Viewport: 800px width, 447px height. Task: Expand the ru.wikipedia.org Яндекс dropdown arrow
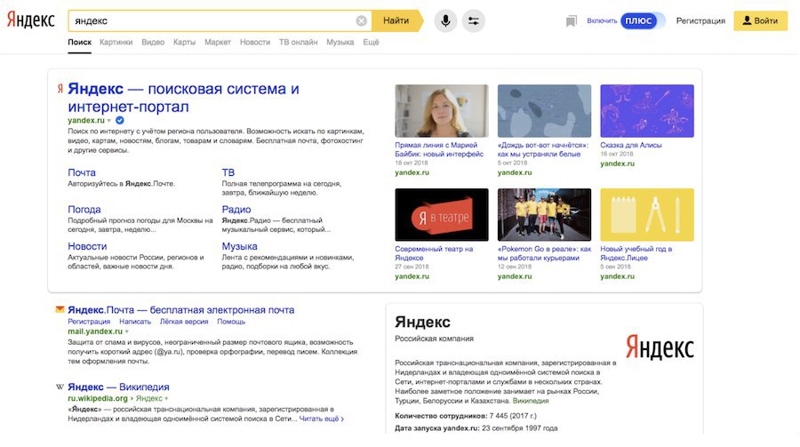pyautogui.click(x=166, y=398)
